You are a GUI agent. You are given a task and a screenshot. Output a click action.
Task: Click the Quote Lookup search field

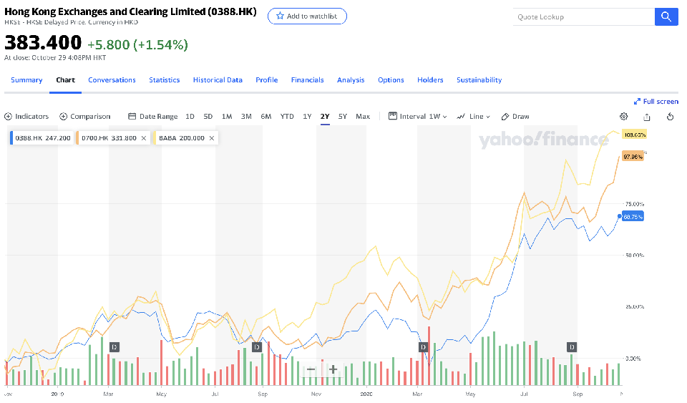(583, 17)
